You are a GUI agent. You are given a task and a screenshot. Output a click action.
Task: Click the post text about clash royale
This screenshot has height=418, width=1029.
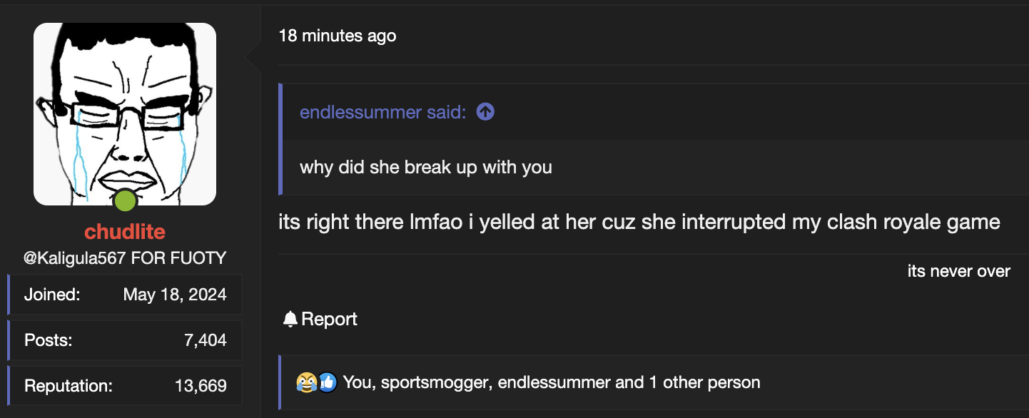click(x=639, y=222)
